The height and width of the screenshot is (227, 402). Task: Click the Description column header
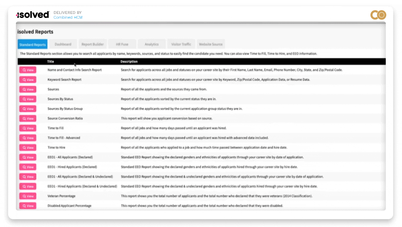tap(129, 62)
